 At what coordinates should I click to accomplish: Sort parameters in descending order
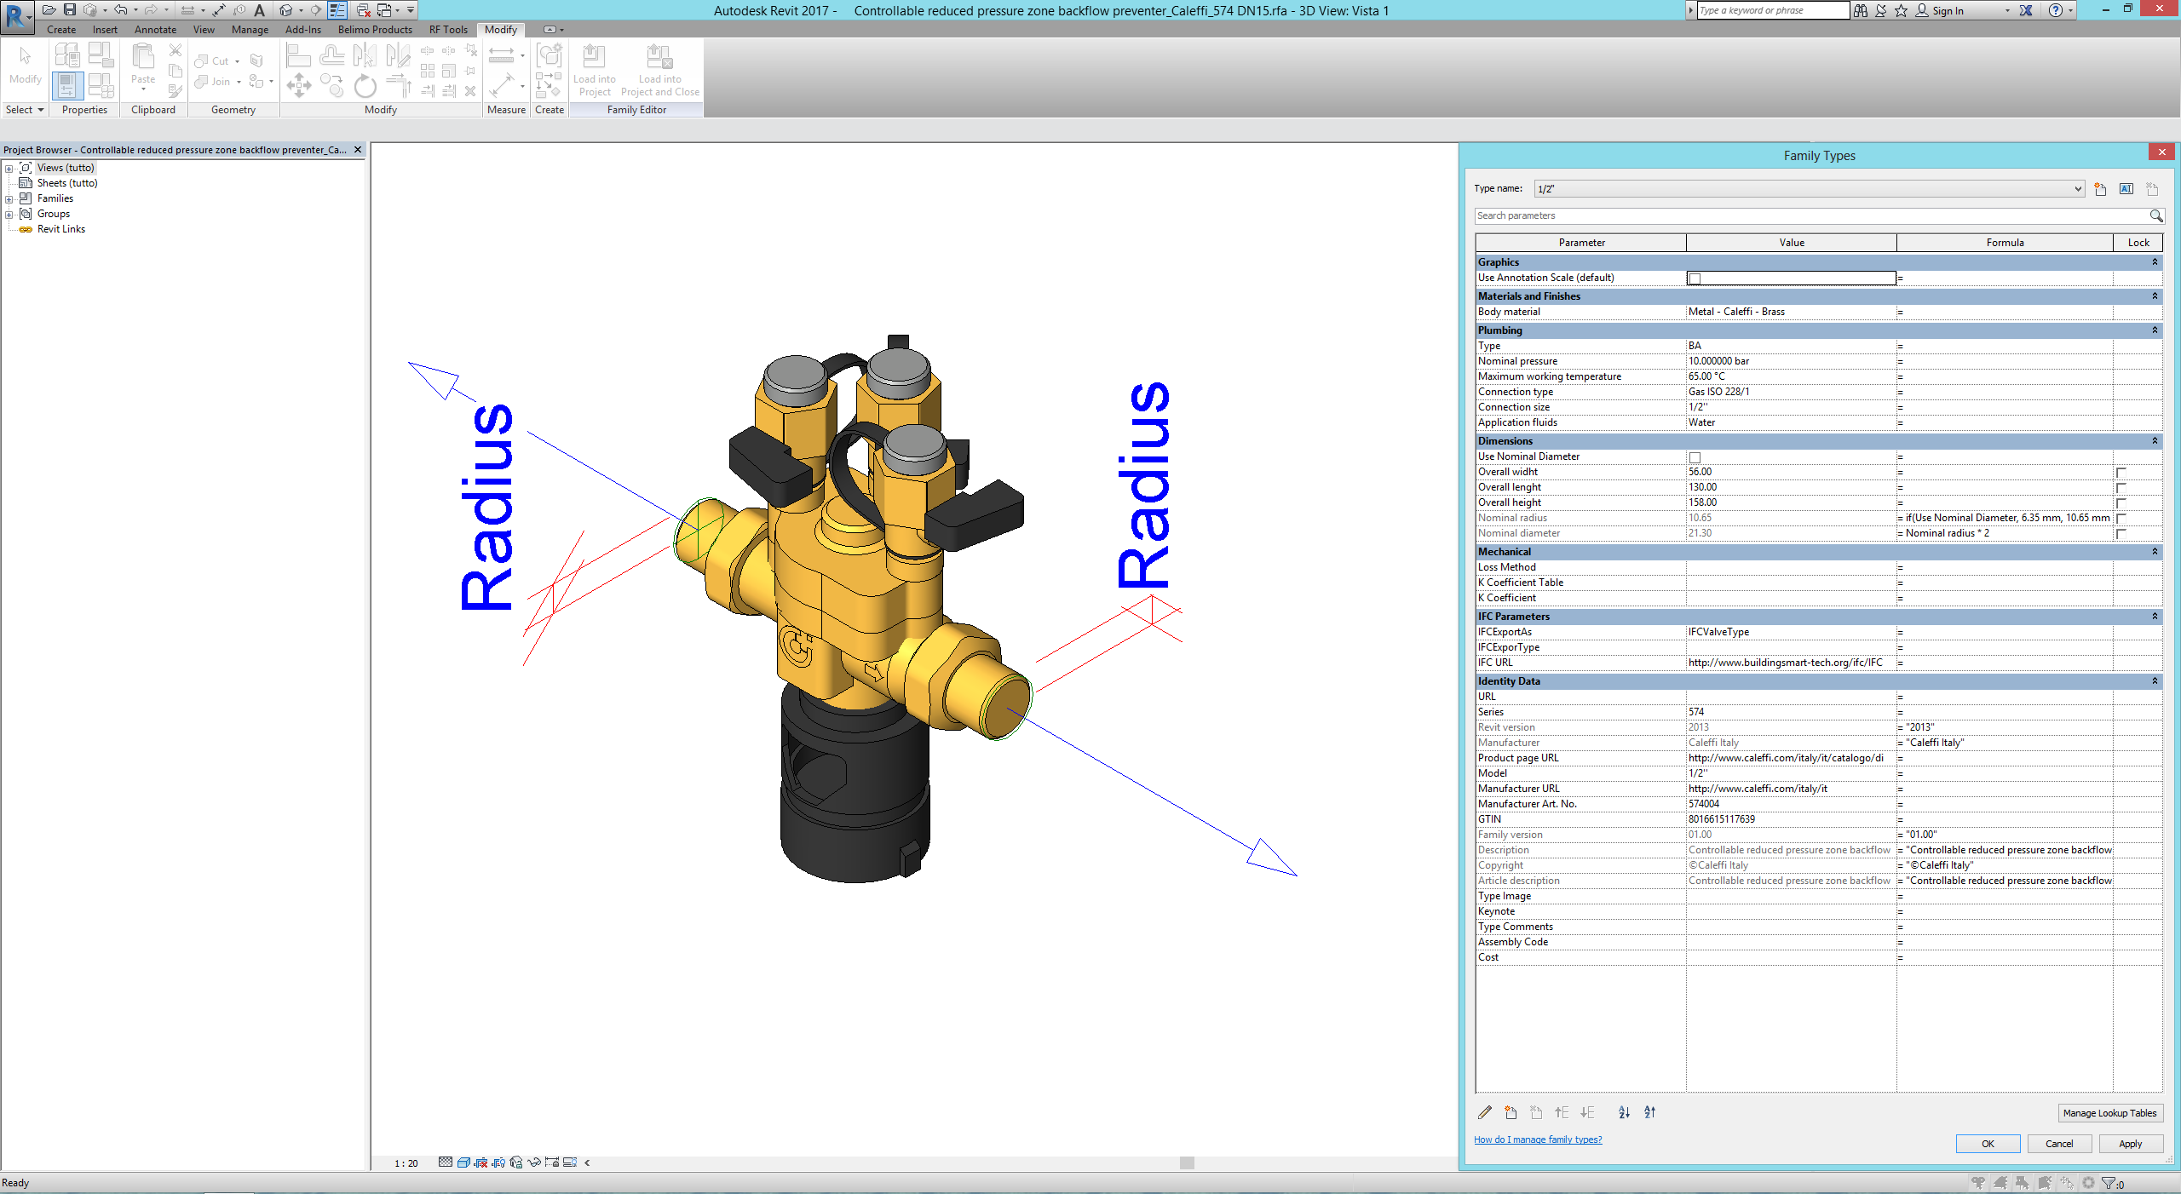pos(1649,1112)
